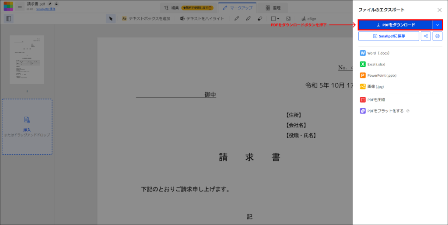This screenshot has height=225, width=448.
Task: Switch to the 整理 tab
Action: pyautogui.click(x=273, y=8)
